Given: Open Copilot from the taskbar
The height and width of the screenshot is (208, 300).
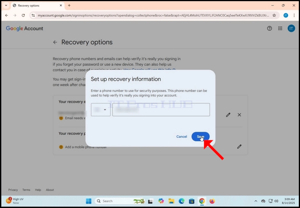Looking at the screenshot, I should point(161,201).
